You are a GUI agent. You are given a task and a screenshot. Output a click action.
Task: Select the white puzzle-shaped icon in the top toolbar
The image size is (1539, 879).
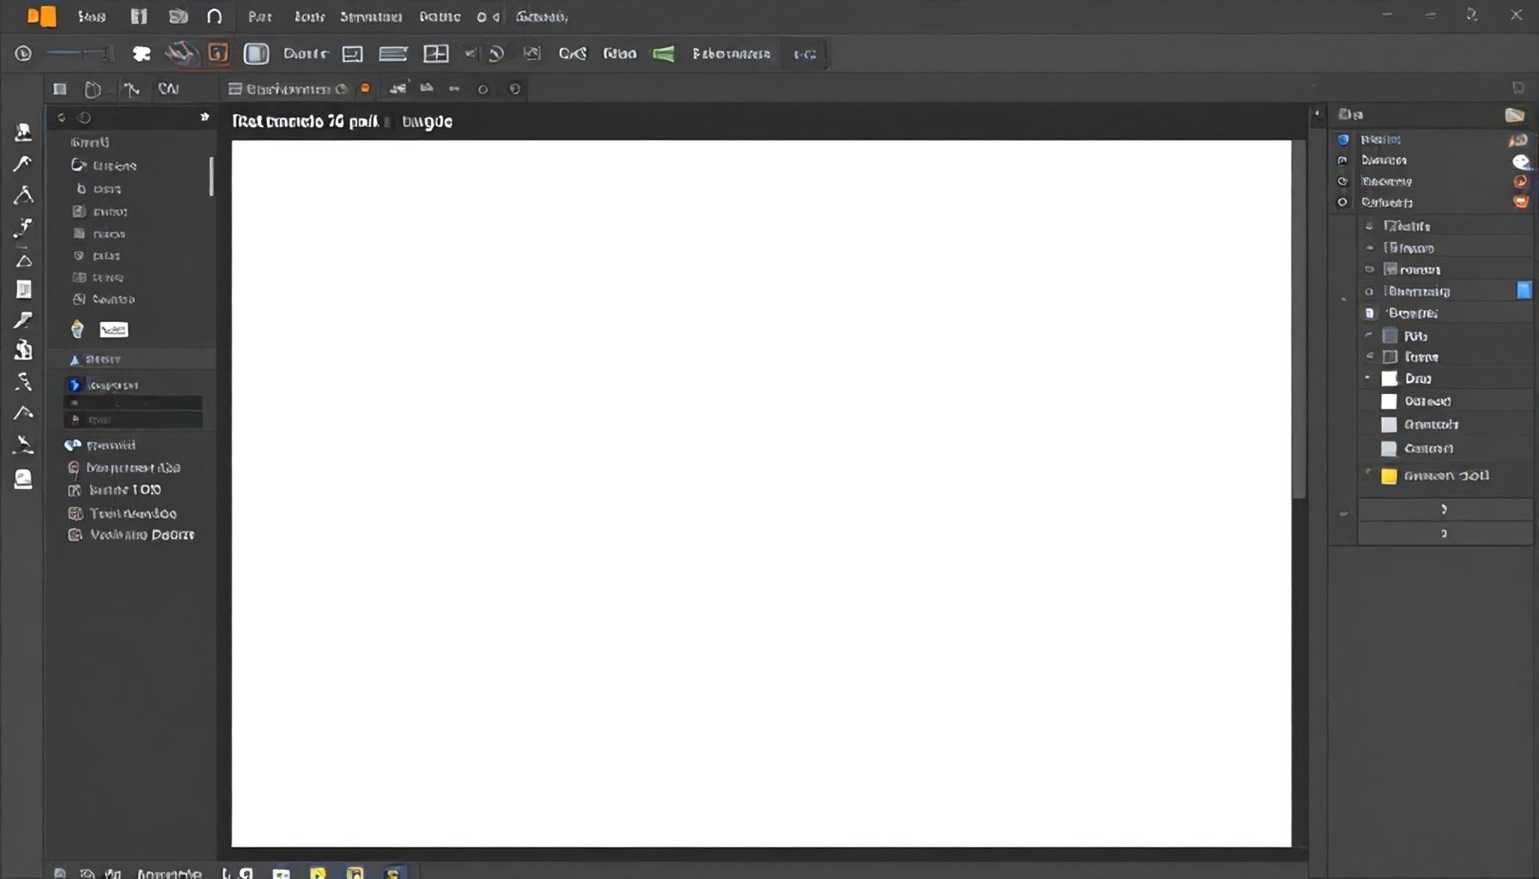pyautogui.click(x=141, y=54)
